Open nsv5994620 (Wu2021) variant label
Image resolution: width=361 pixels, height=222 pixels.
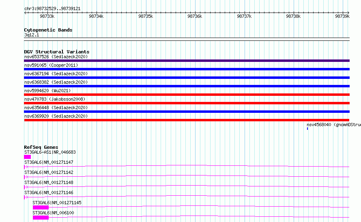point(47,91)
